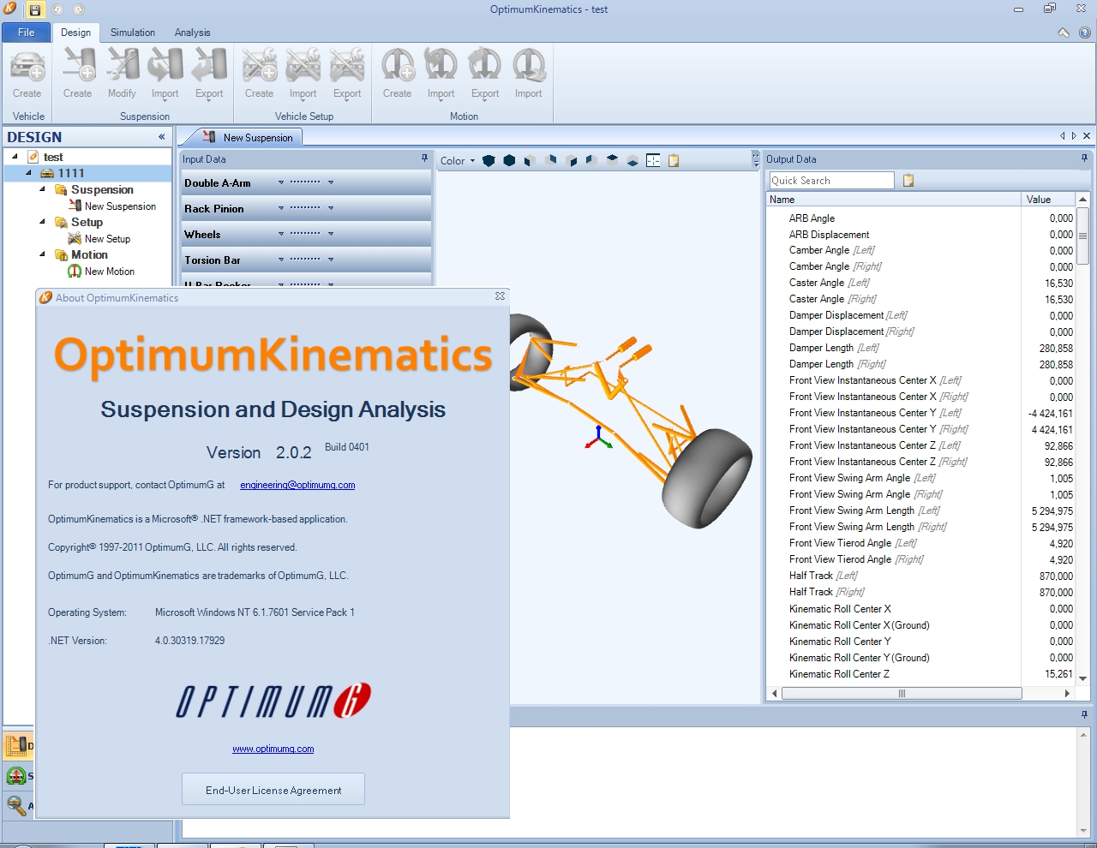
Task: Click Create in the Motion ribbon group
Action: click(x=398, y=74)
